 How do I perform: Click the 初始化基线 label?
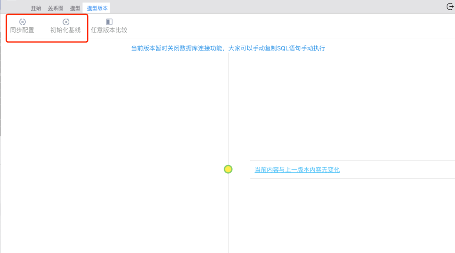point(66,30)
